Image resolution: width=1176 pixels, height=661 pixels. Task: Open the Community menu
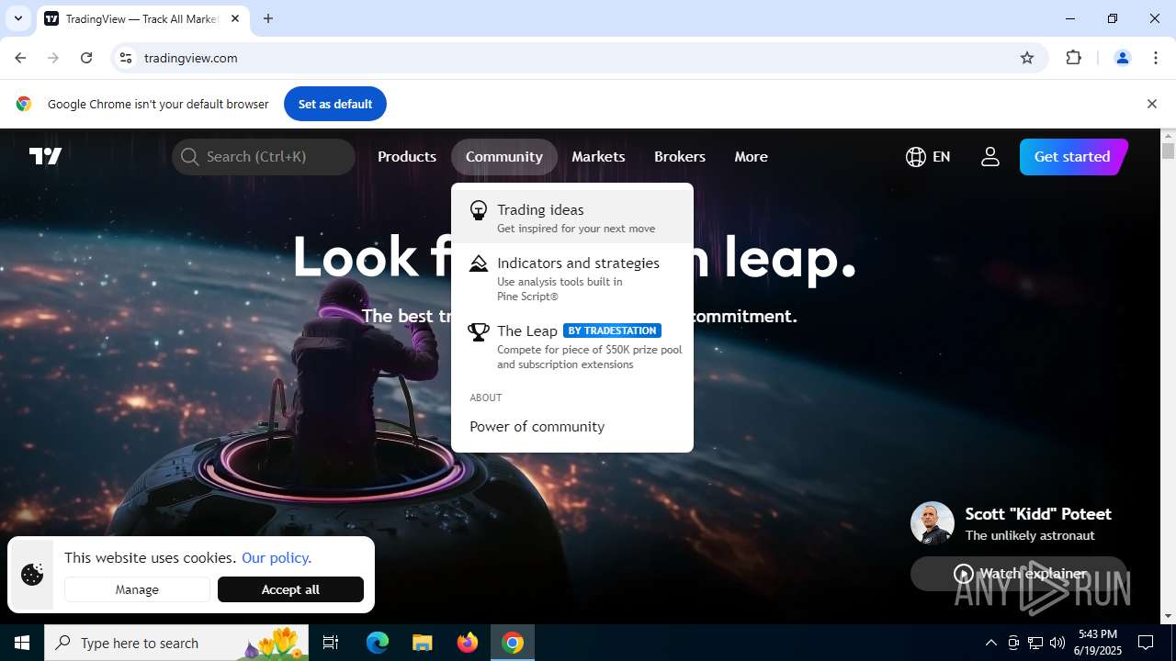click(x=504, y=157)
